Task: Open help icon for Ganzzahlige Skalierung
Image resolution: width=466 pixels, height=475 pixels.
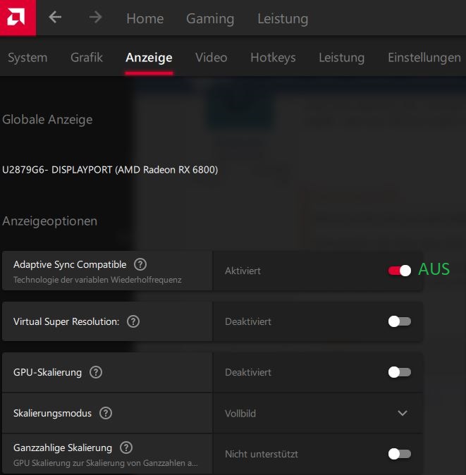Action: click(x=126, y=448)
